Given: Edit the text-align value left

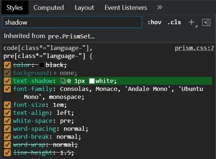Looking at the screenshot, I should click(64, 113).
